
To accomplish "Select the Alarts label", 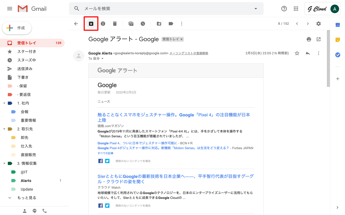I will pos(32,181).
